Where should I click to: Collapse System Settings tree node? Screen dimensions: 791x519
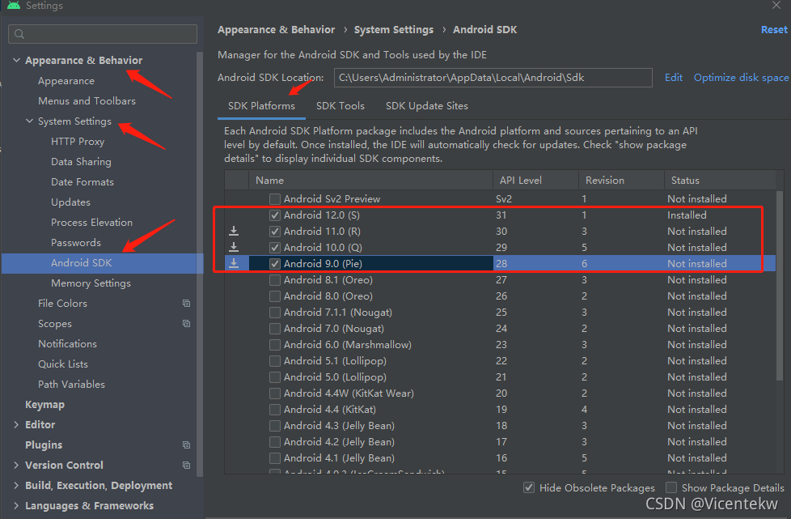(29, 121)
